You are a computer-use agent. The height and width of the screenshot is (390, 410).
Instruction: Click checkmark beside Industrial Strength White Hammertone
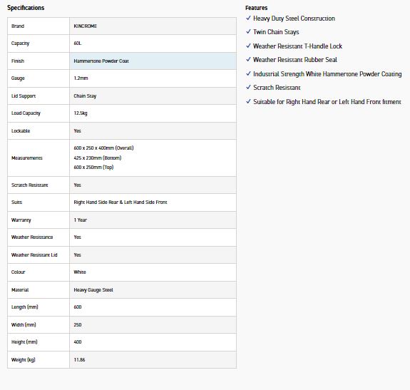[248, 73]
